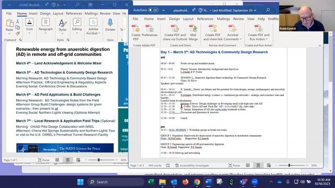335x188 pixels.
Task: Open Google Chrome from the taskbar
Action: 197,182
